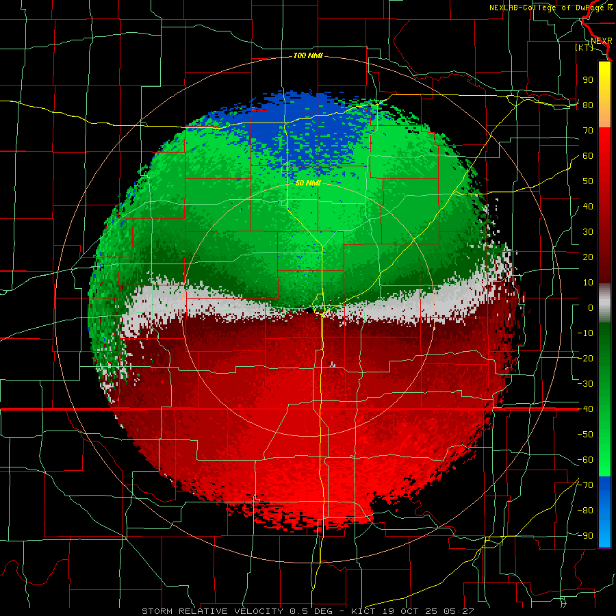This screenshot has width=616, height=616.
Task: Click the Storm Relative Velocity caption text
Action: (x=307, y=611)
